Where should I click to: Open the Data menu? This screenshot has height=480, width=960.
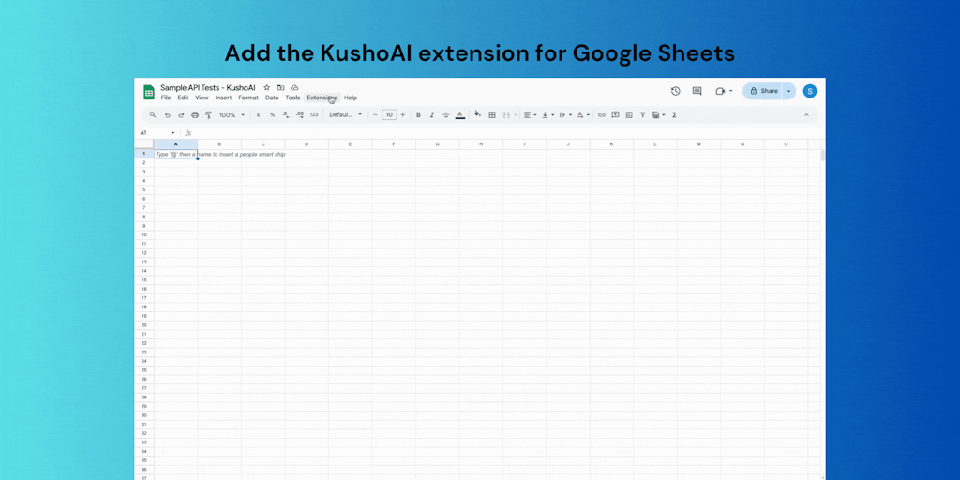coord(272,97)
